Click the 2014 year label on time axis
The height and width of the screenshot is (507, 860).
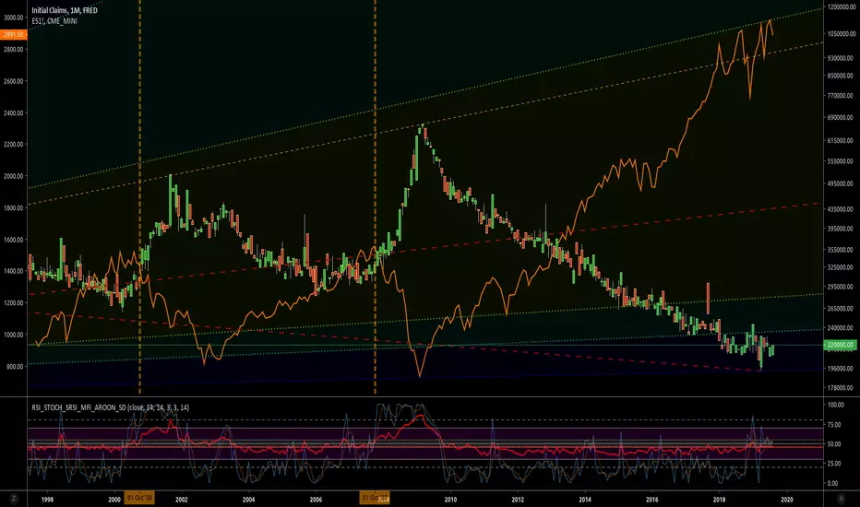tap(585, 500)
